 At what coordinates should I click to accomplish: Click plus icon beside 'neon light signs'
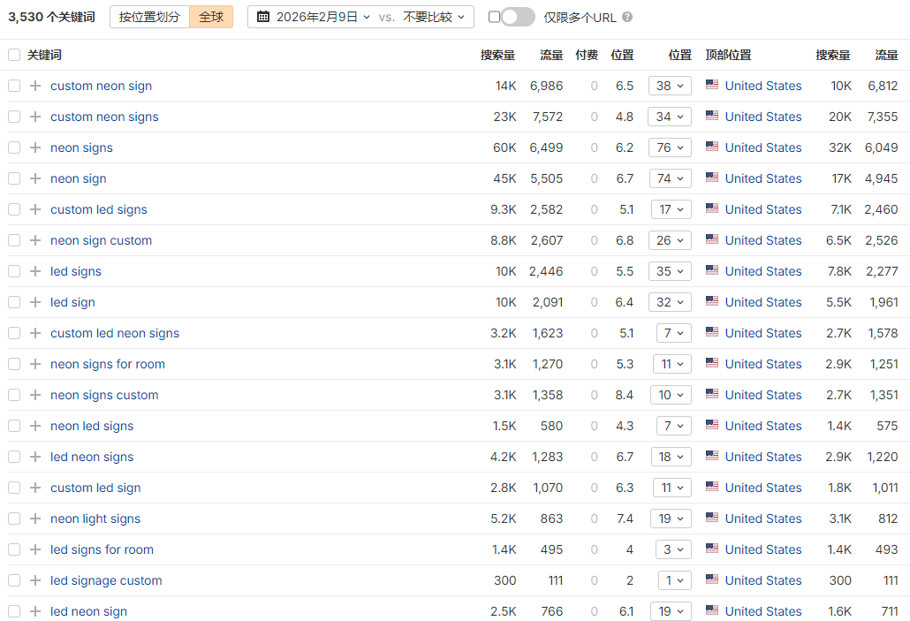tap(35, 519)
